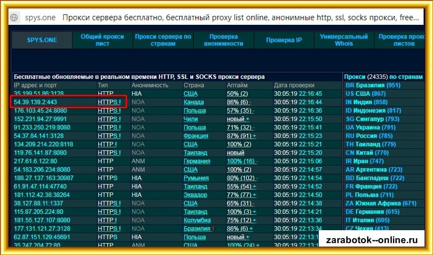Screen dimensions: 433x255
Task: Click the globe site icon beside spys.one
Action: click(x=14, y=18)
